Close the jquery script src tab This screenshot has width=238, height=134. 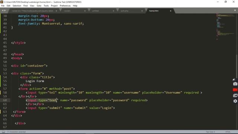(x=56, y=11)
